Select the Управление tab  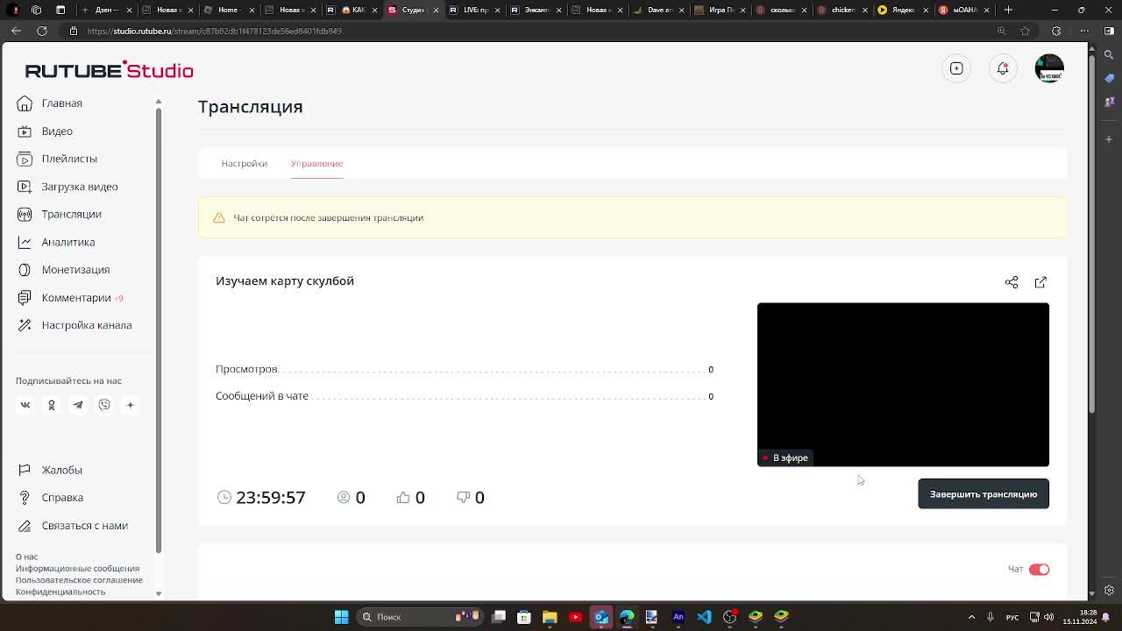(316, 164)
